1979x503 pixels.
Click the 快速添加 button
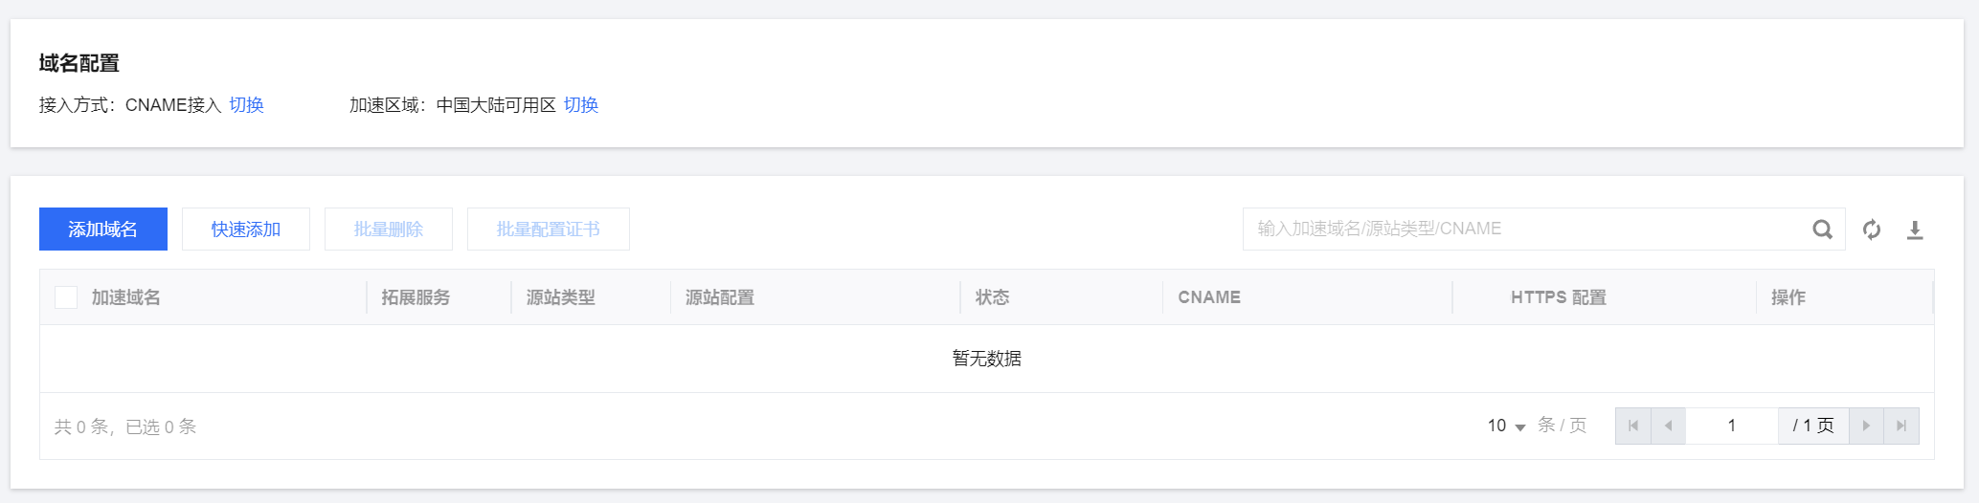tap(246, 230)
